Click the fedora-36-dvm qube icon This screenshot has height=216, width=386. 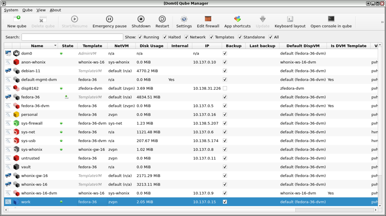coord(16,106)
